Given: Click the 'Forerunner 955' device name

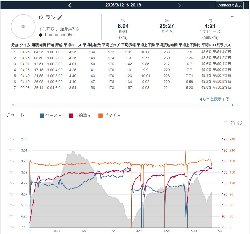Looking at the screenshot, I should 59,35.
